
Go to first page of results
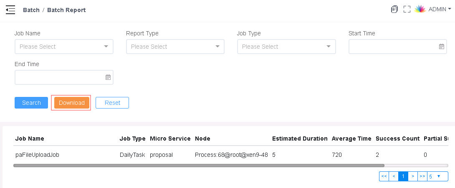[384, 176]
